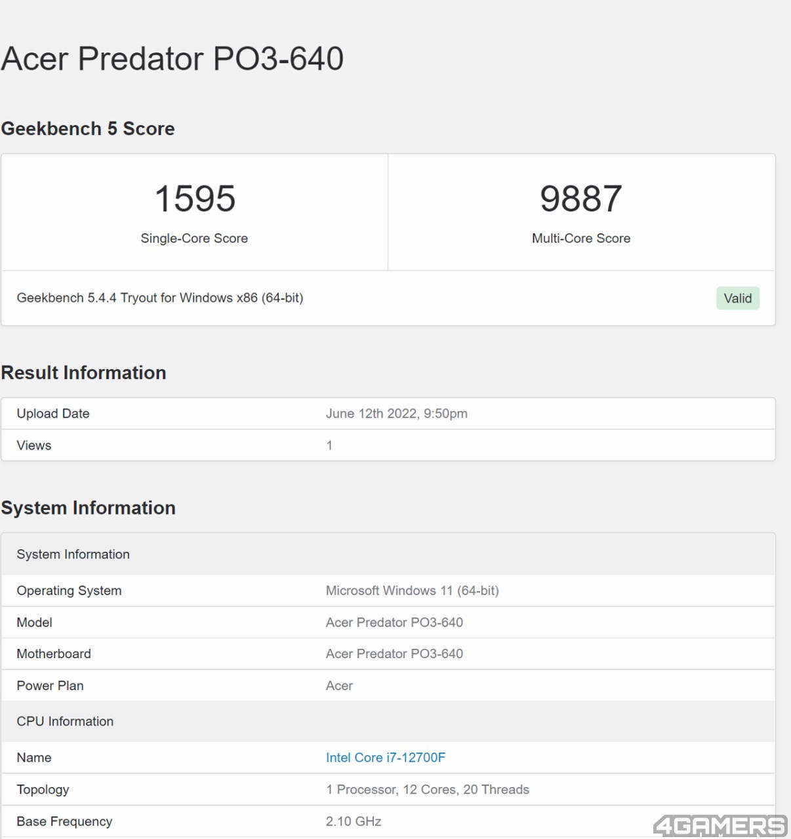Select the upload date June 12th 2022, 9:50pm
Screen dimensions: 791x839
coord(397,414)
